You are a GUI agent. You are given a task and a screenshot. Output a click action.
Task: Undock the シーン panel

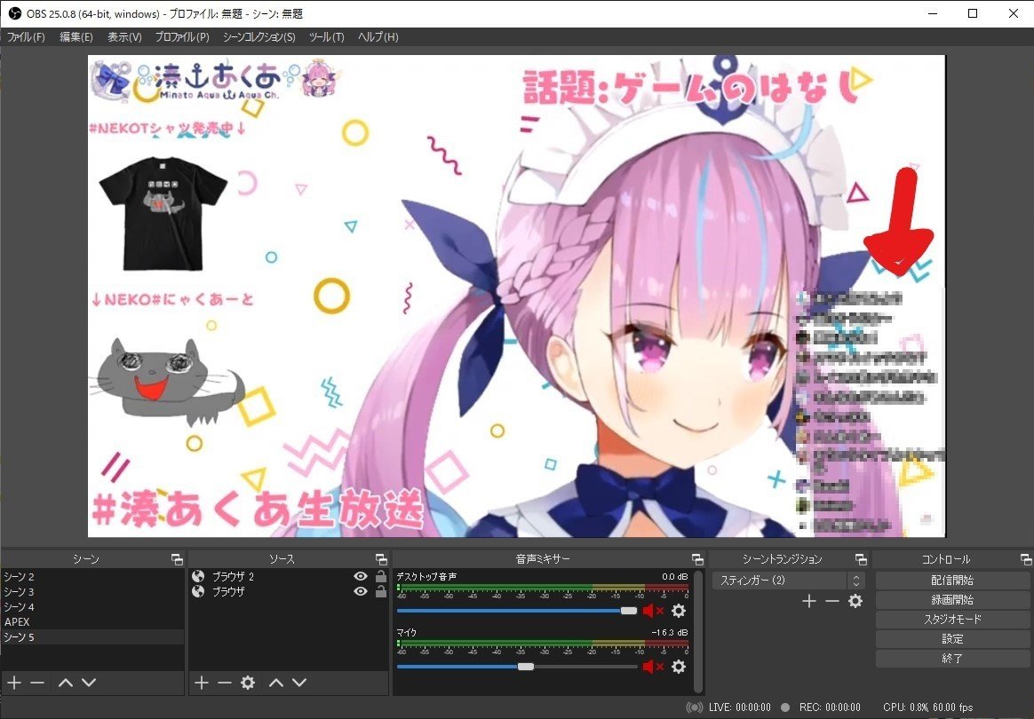coord(177,559)
